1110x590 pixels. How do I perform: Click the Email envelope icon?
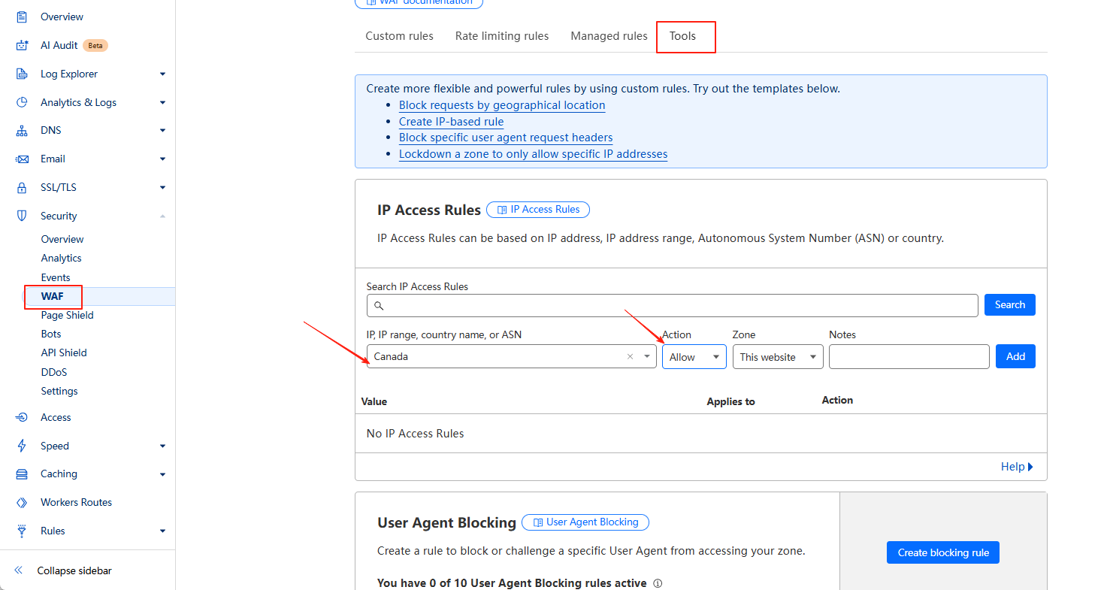[22, 159]
